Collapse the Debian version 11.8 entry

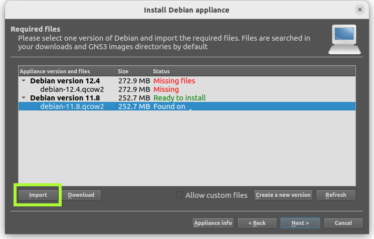(x=24, y=98)
